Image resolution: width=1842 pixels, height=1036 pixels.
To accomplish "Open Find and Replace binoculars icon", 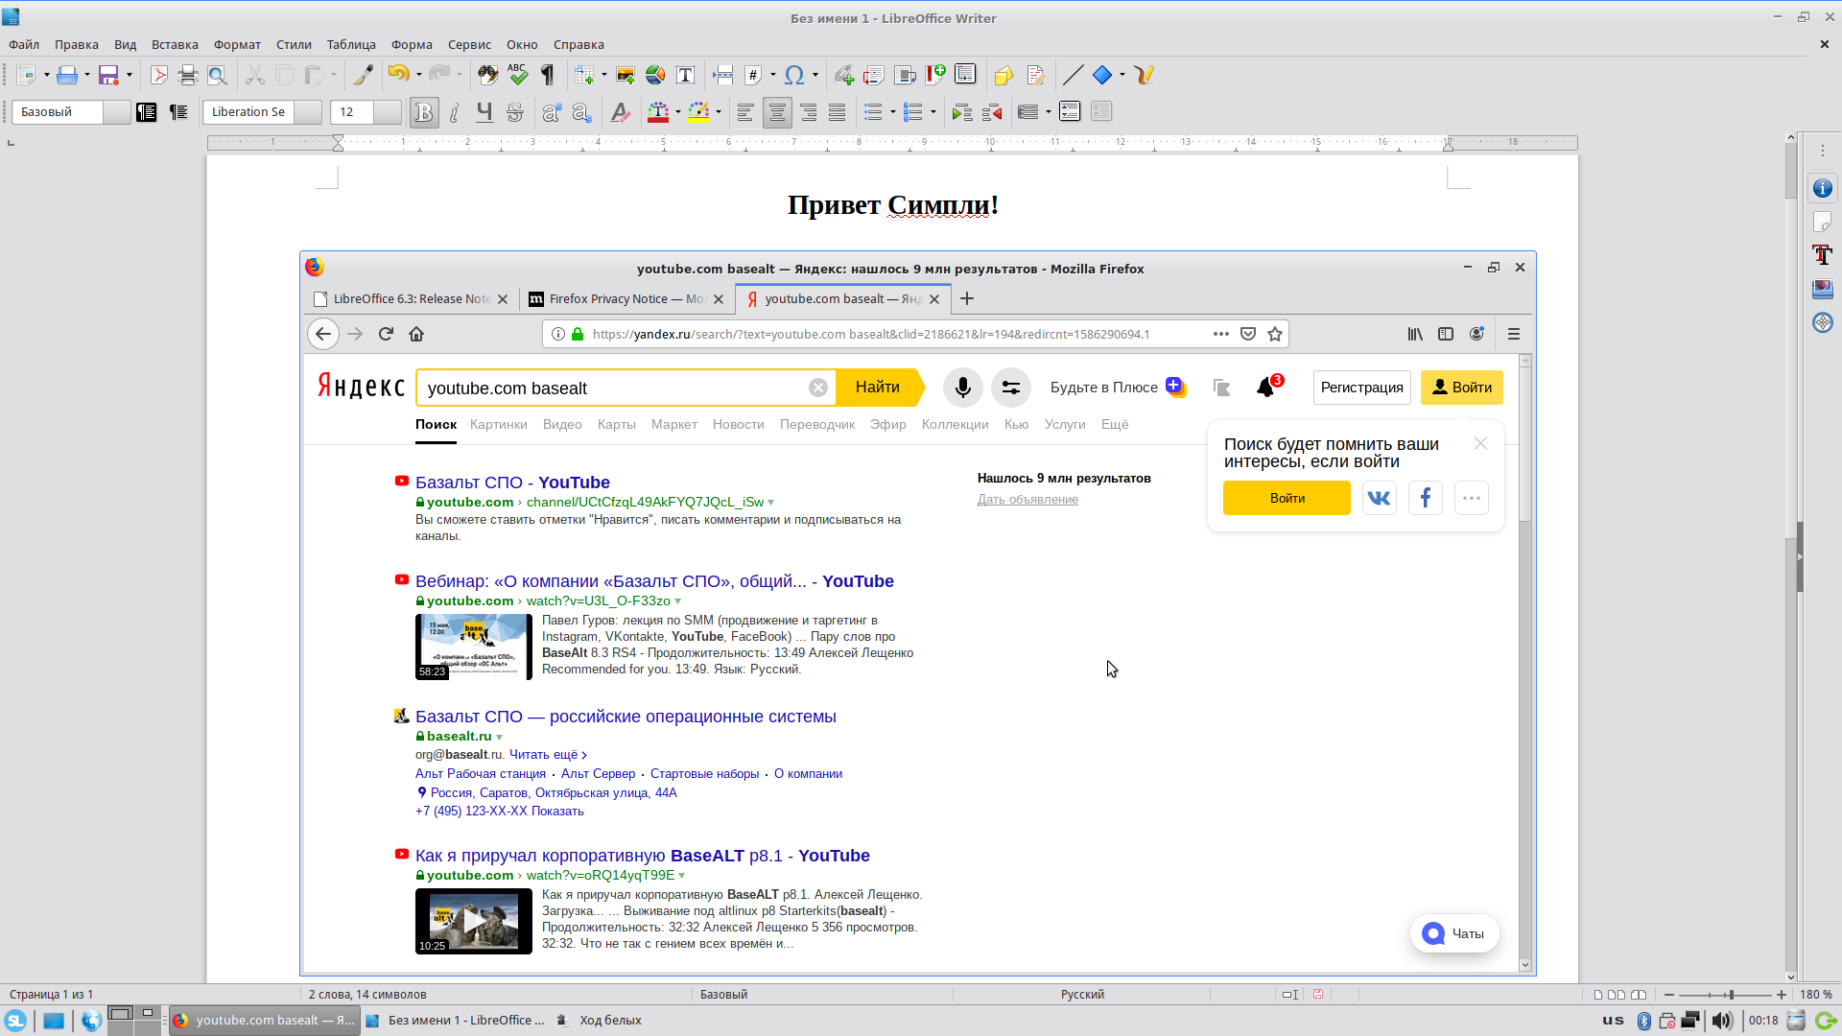I will (487, 75).
